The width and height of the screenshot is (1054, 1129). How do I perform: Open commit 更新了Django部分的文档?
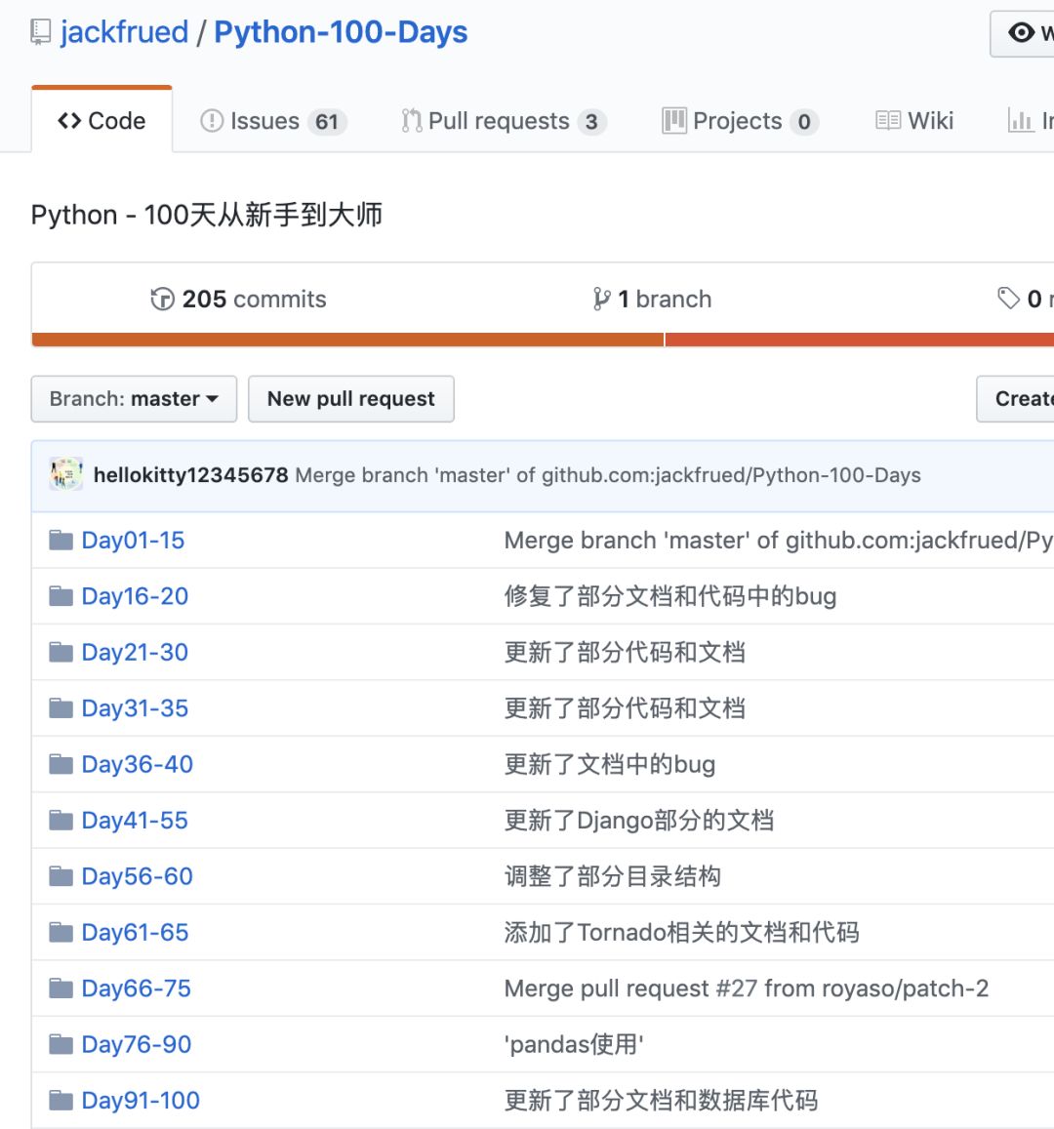(639, 820)
